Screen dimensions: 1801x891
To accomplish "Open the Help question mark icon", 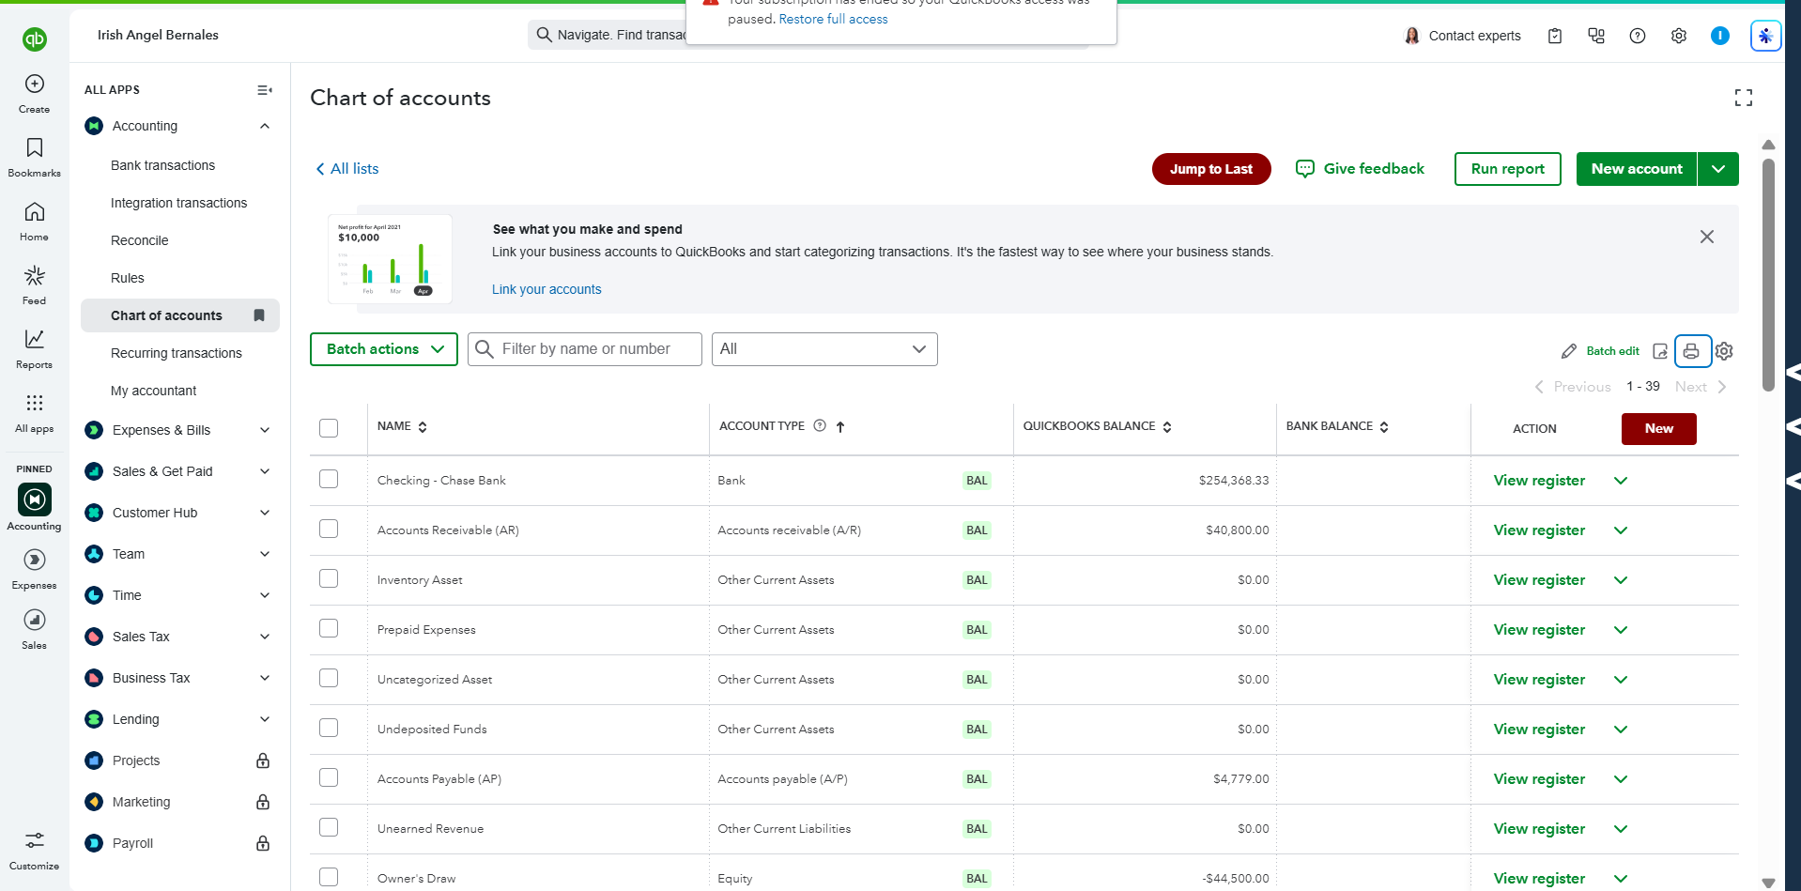I will [1638, 36].
